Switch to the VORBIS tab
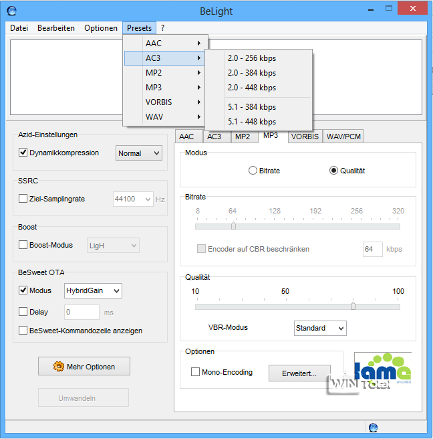433x439 pixels. pyautogui.click(x=305, y=137)
